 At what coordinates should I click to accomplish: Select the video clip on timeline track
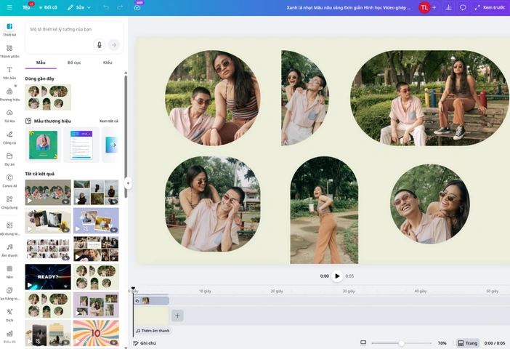pos(151,301)
